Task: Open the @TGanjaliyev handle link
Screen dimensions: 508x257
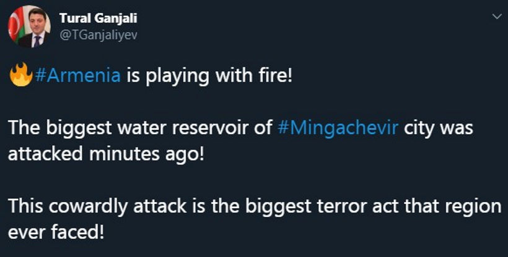Action: click(x=98, y=35)
